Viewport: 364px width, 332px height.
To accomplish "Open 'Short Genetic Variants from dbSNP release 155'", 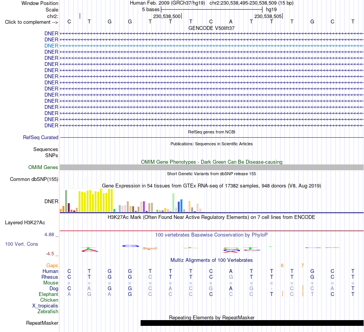I will pyautogui.click(x=212, y=174).
